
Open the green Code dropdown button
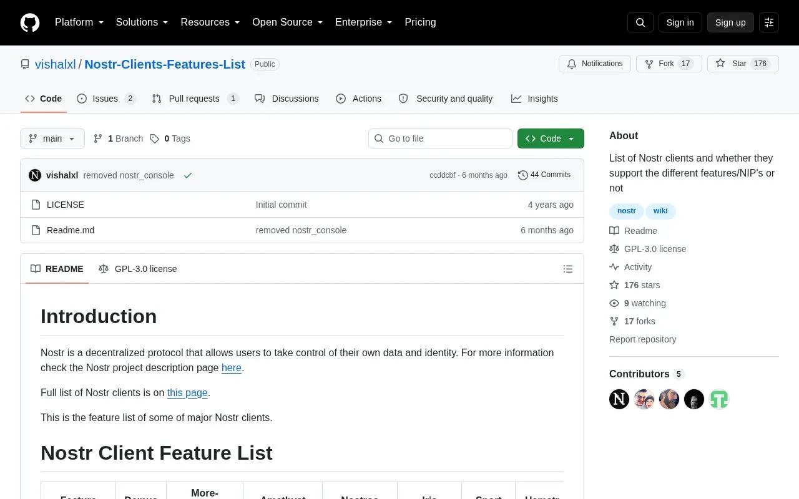click(551, 138)
